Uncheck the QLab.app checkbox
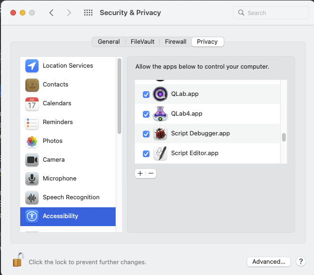The height and width of the screenshot is (275, 314). click(x=146, y=94)
